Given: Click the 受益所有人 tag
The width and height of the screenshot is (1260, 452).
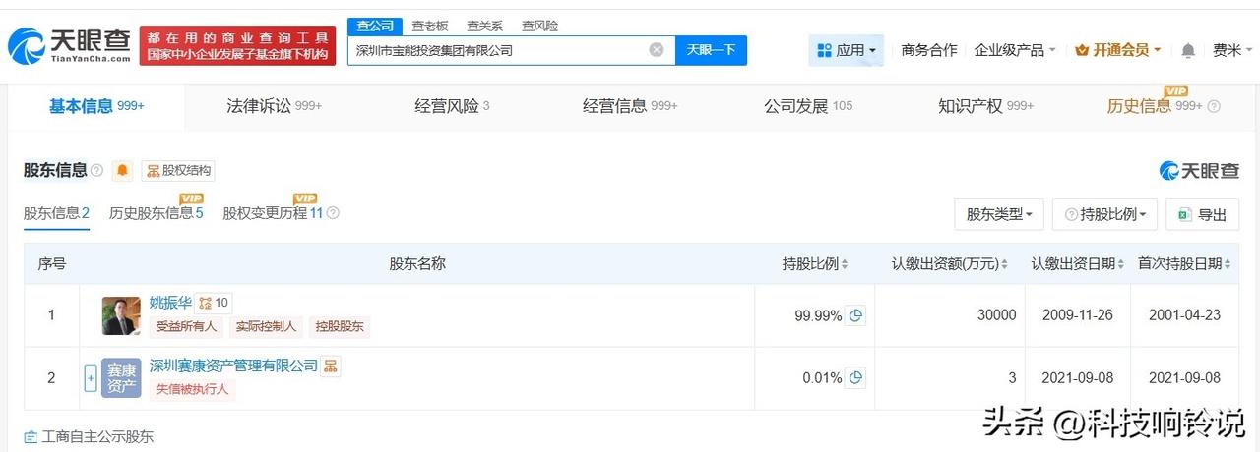Looking at the screenshot, I should pos(187,327).
